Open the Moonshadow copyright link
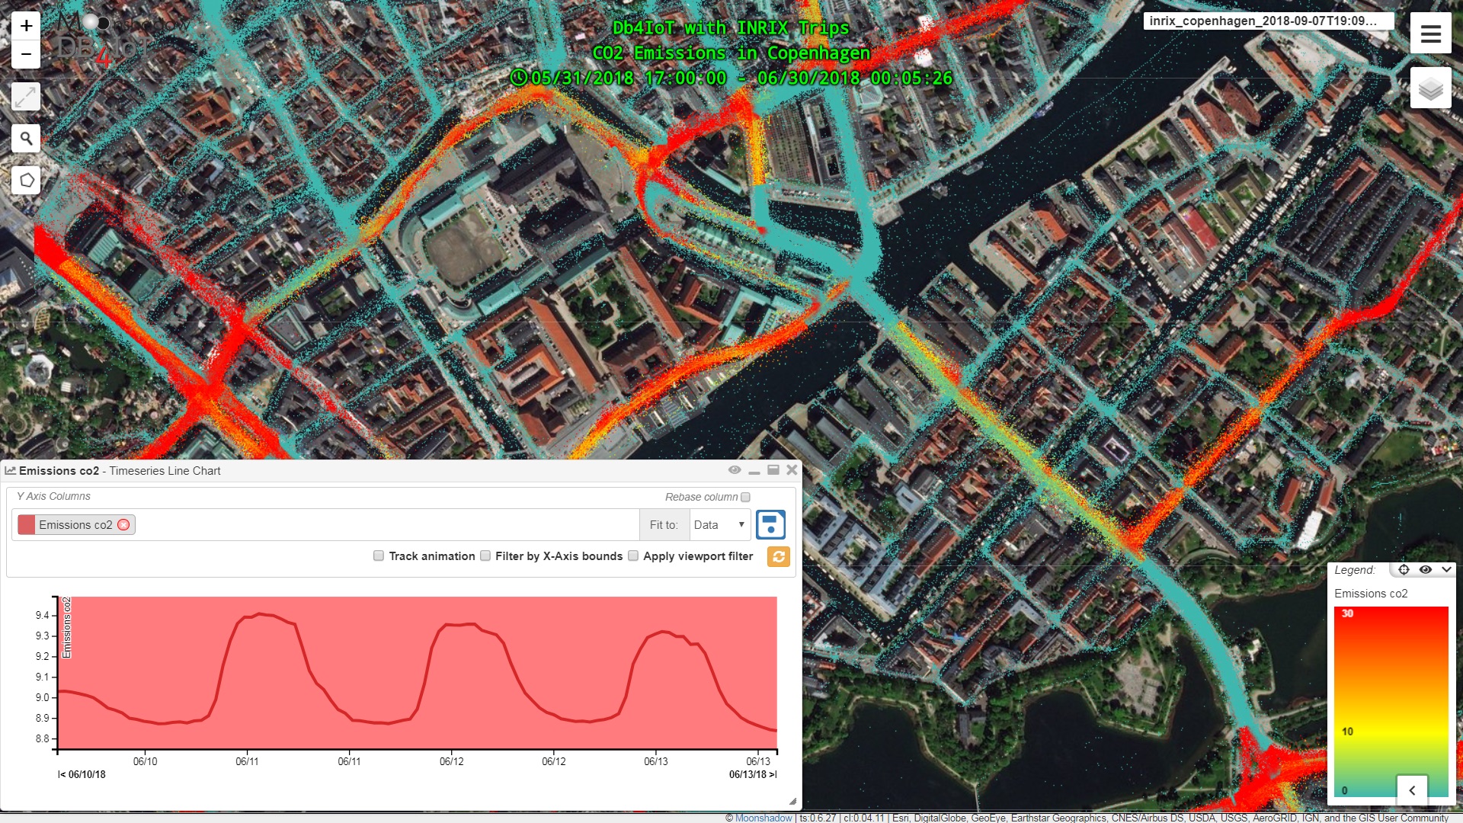 [x=764, y=818]
